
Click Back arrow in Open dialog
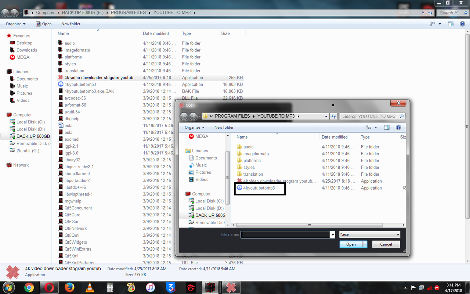(184, 116)
